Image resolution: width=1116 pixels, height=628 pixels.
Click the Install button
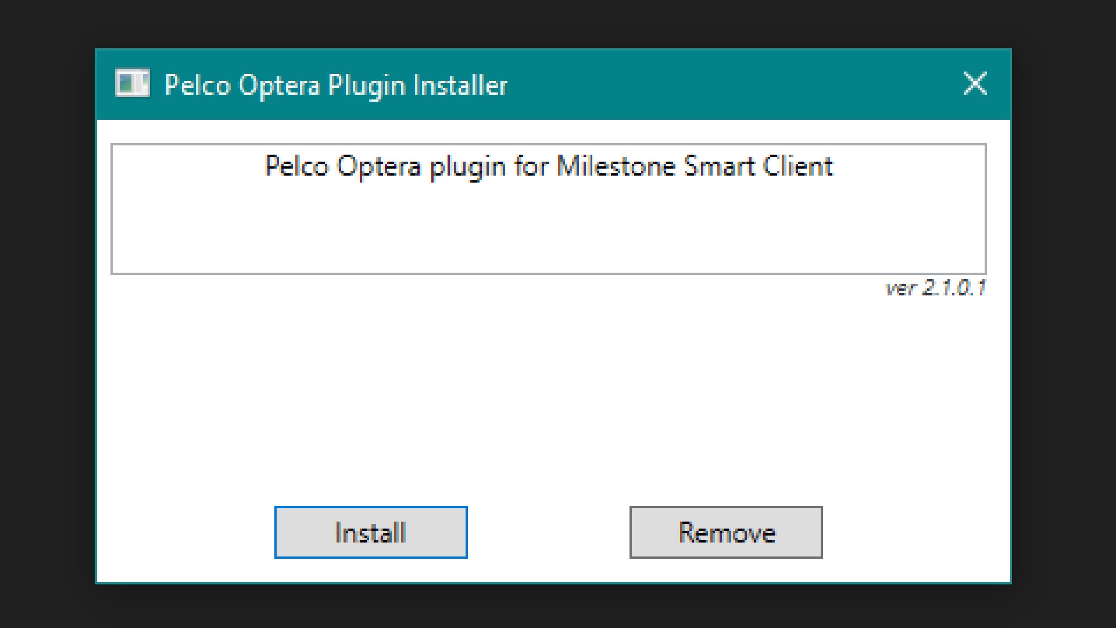(371, 532)
